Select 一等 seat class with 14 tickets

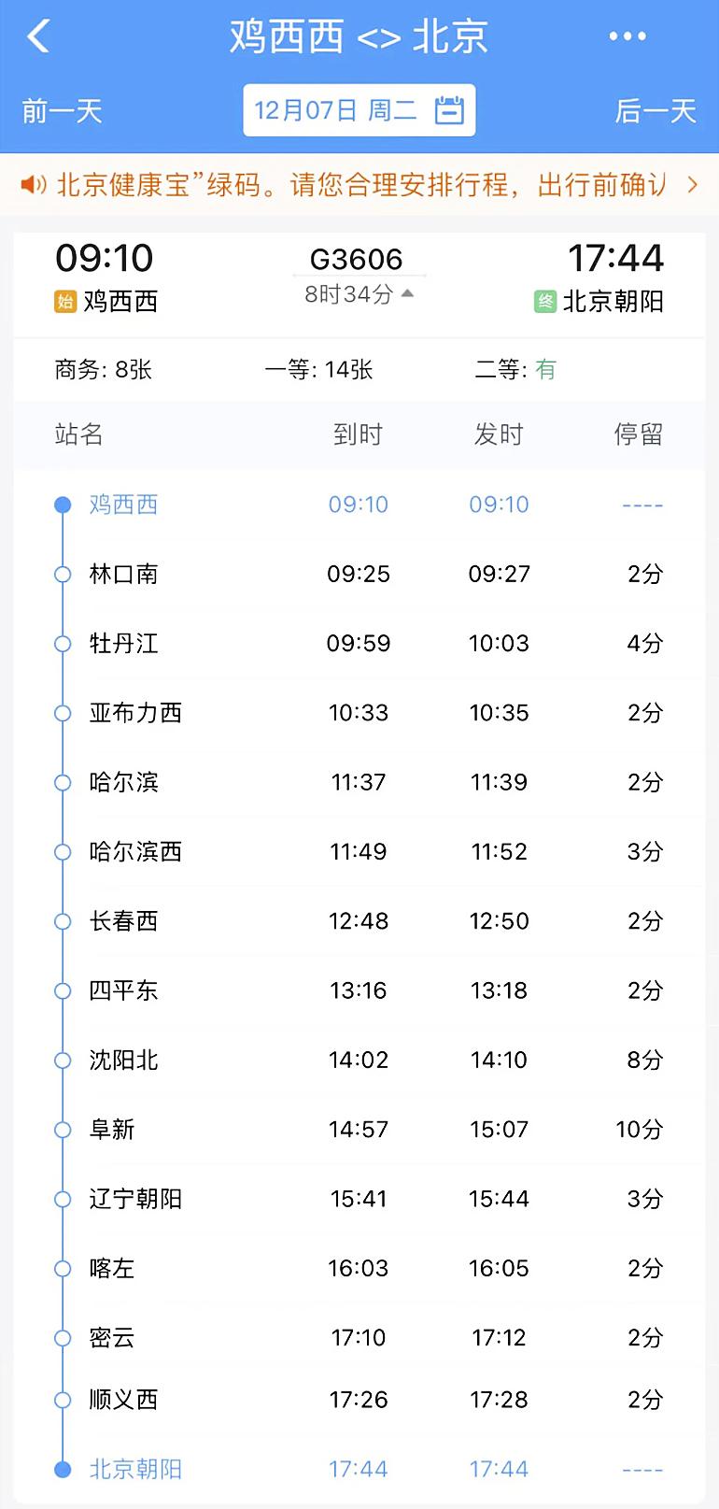click(318, 370)
